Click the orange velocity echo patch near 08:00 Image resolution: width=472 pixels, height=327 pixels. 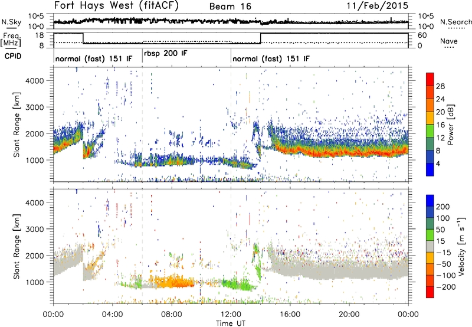173,282
